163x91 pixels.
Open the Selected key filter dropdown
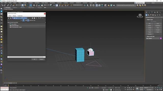pos(149,88)
